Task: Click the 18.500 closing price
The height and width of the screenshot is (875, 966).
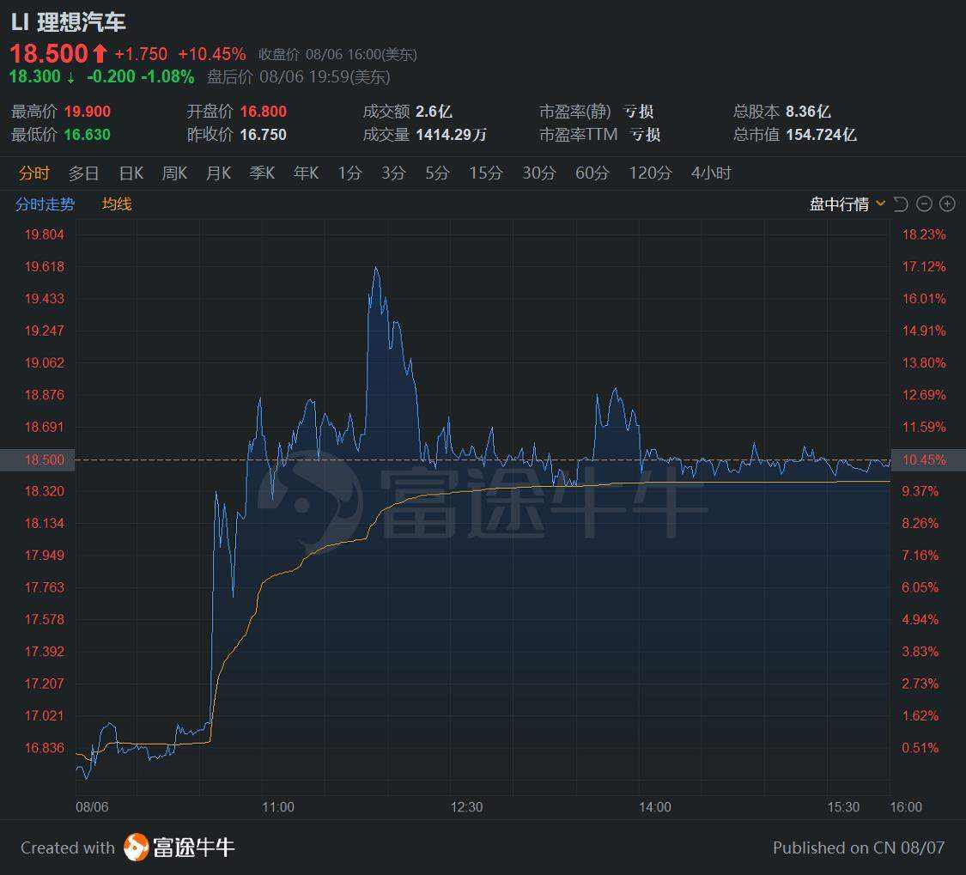Action: [x=49, y=53]
